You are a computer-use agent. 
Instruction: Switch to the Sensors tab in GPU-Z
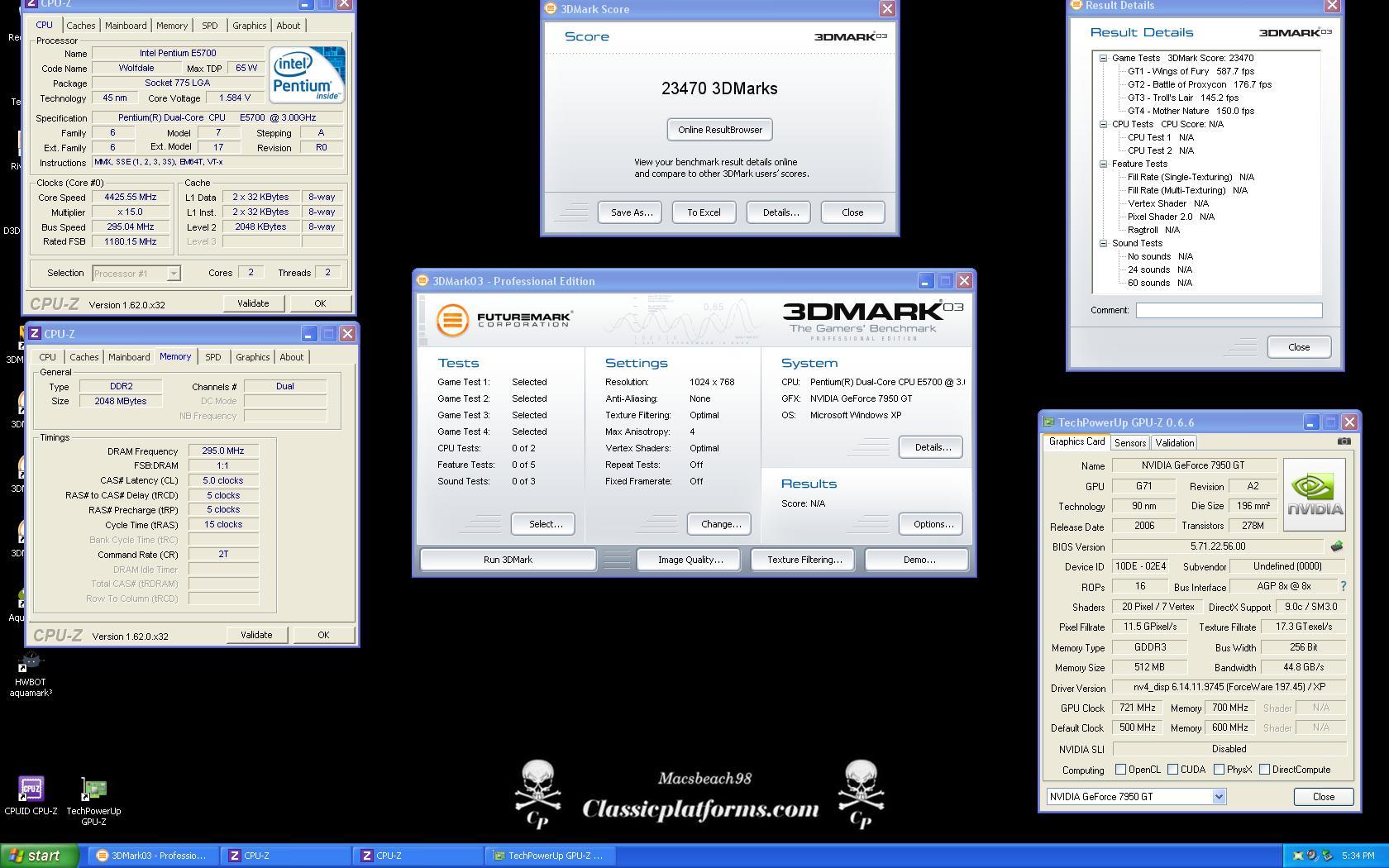(1130, 443)
